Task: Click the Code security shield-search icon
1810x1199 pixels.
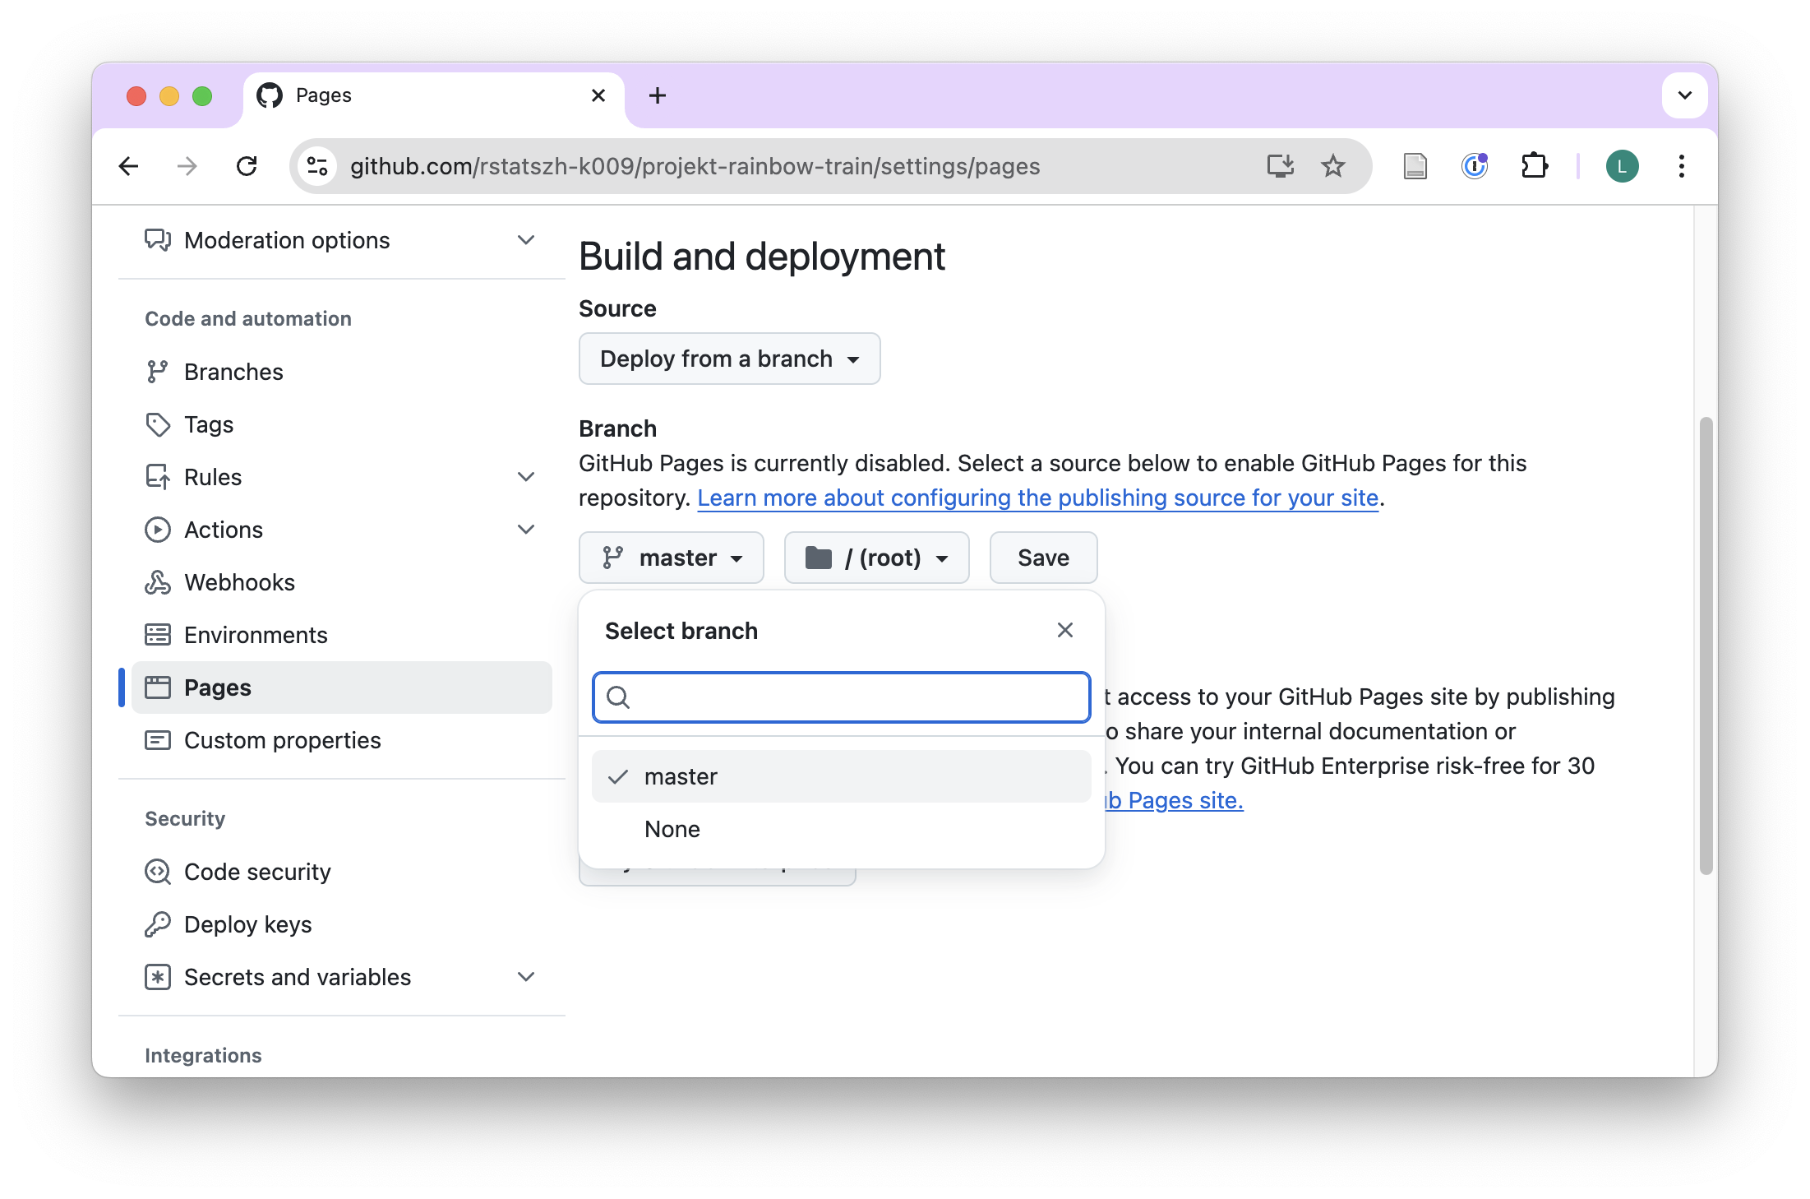Action: 157,872
